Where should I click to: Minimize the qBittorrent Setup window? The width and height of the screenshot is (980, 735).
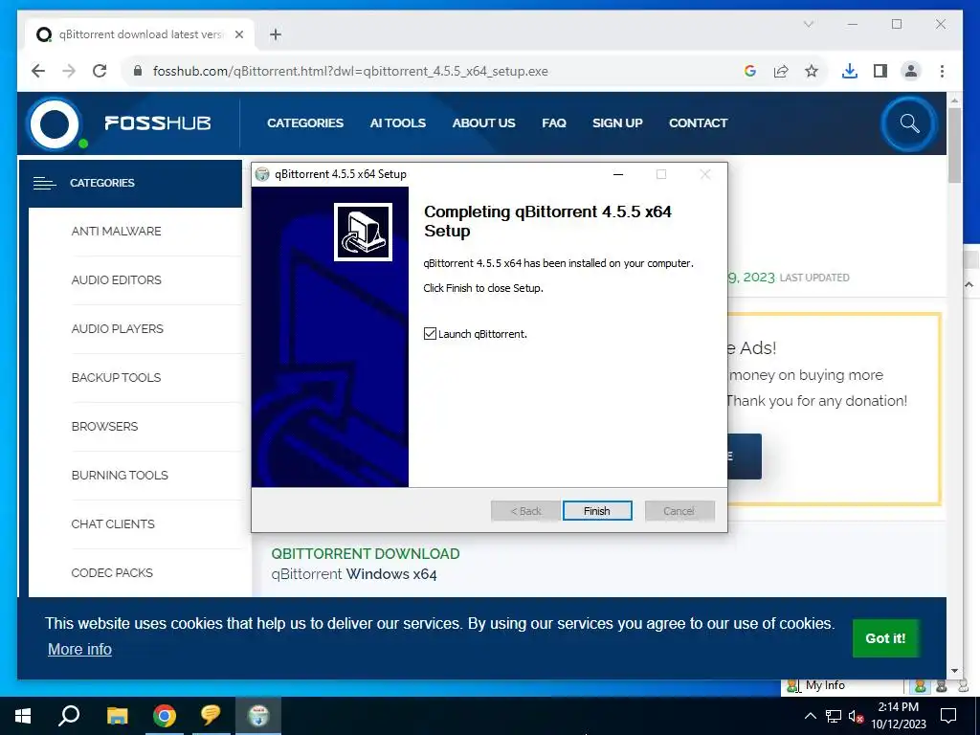pyautogui.click(x=618, y=174)
